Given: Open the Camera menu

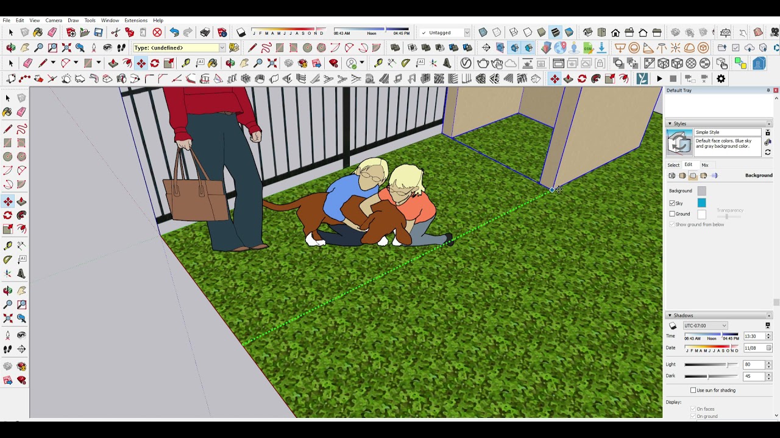Looking at the screenshot, I should coord(54,21).
